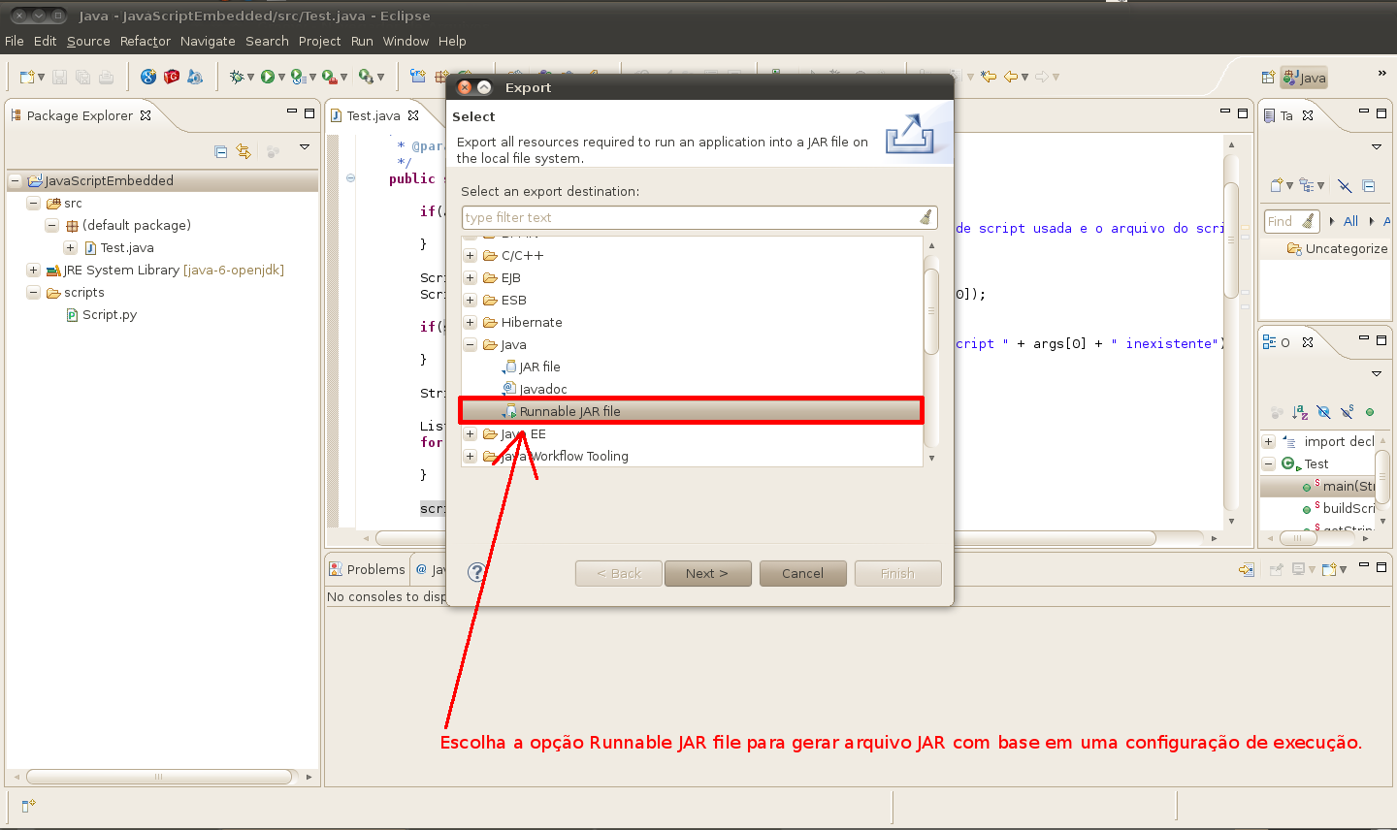Expand JRE System Library node
Viewport: 1397px width, 830px height.
pos(33,270)
